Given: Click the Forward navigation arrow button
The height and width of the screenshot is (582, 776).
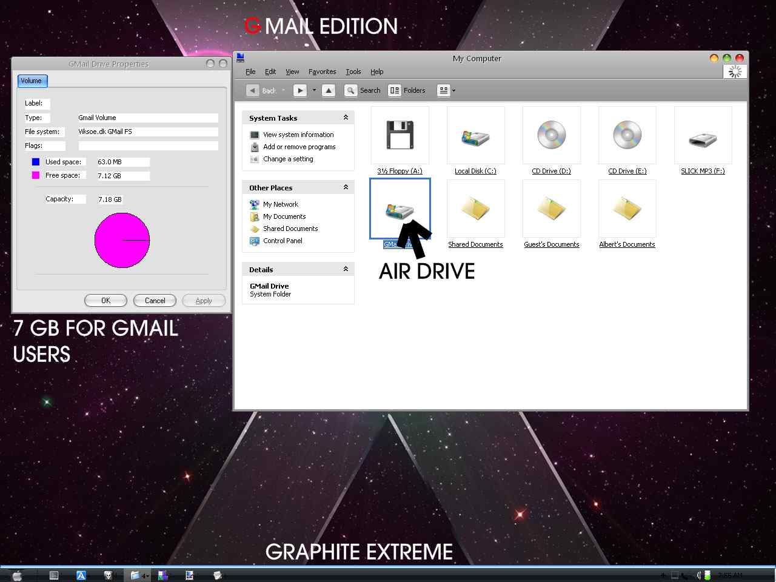Looking at the screenshot, I should (300, 90).
